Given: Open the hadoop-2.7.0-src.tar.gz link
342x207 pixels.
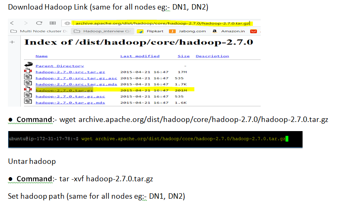Looking at the screenshot, I should pyautogui.click(x=70, y=72).
